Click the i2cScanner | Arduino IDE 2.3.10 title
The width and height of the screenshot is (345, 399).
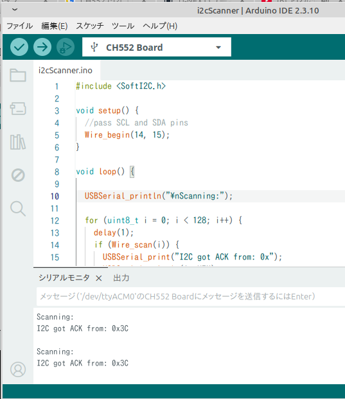(x=258, y=11)
